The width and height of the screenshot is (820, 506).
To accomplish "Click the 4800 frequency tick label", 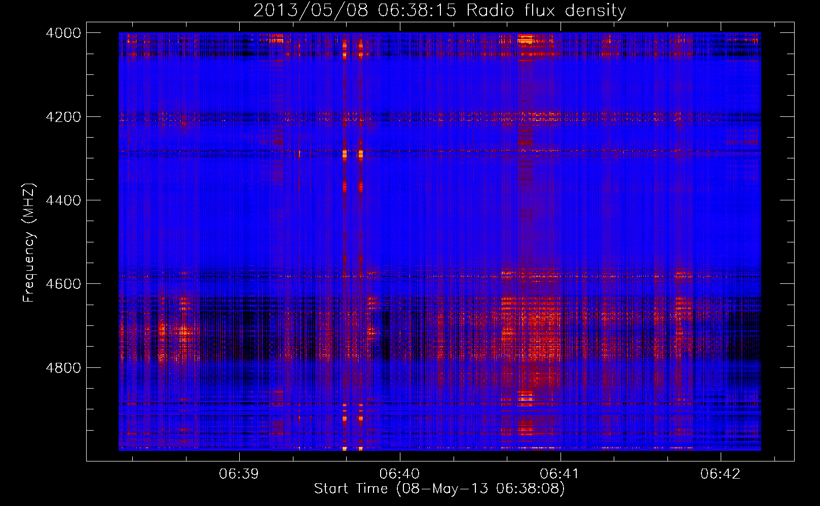I will coord(63,368).
